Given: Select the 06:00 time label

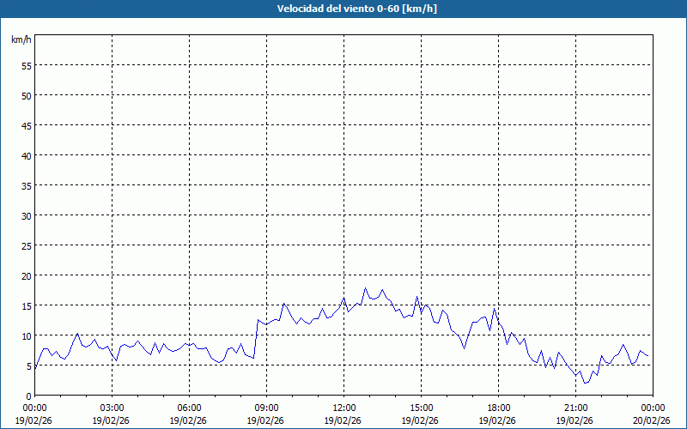Looking at the screenshot, I should point(189,408).
